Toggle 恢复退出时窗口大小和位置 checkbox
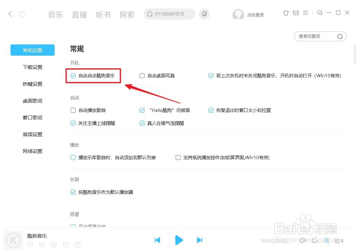Screen dimensions: 357x252 pos(211,110)
